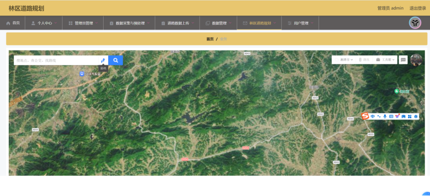Click the envelope icon of 林区道路规划

(245, 23)
